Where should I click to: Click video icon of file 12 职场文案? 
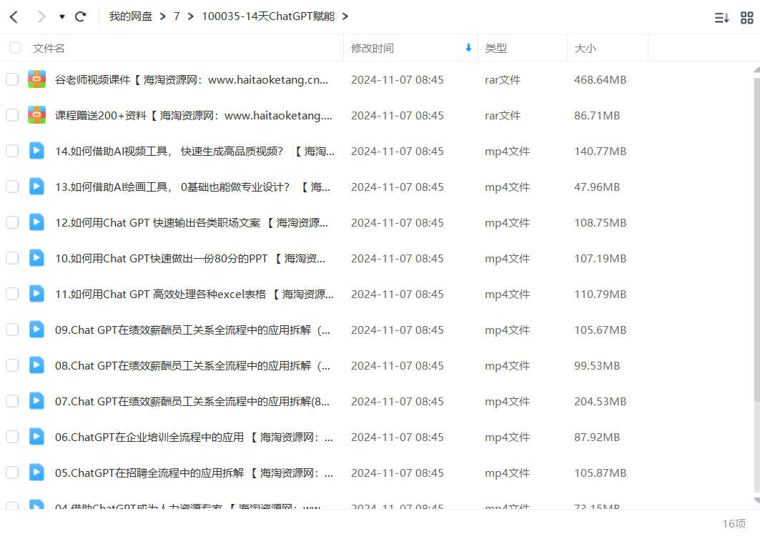click(x=37, y=222)
